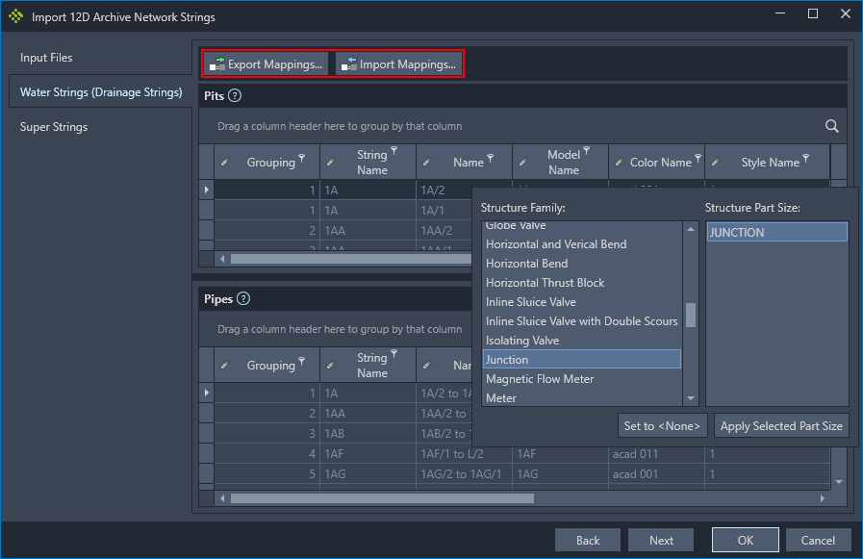The height and width of the screenshot is (559, 863).
Task: Click the Back button
Action: (588, 541)
